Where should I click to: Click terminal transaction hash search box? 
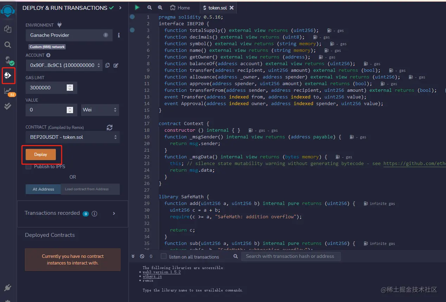pos(291,256)
